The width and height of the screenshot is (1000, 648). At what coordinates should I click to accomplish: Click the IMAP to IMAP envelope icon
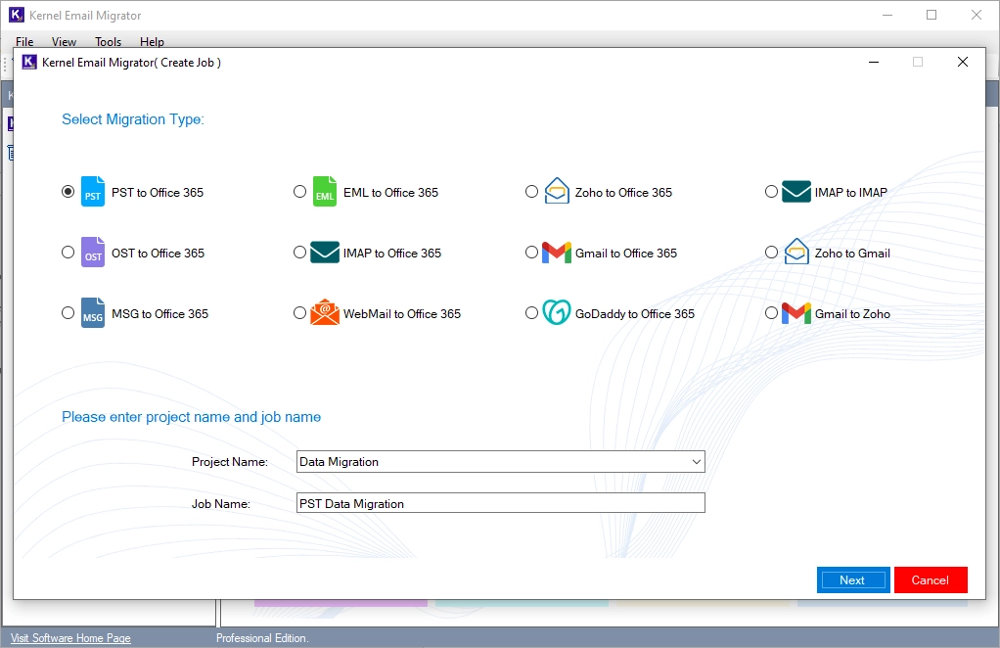point(796,191)
